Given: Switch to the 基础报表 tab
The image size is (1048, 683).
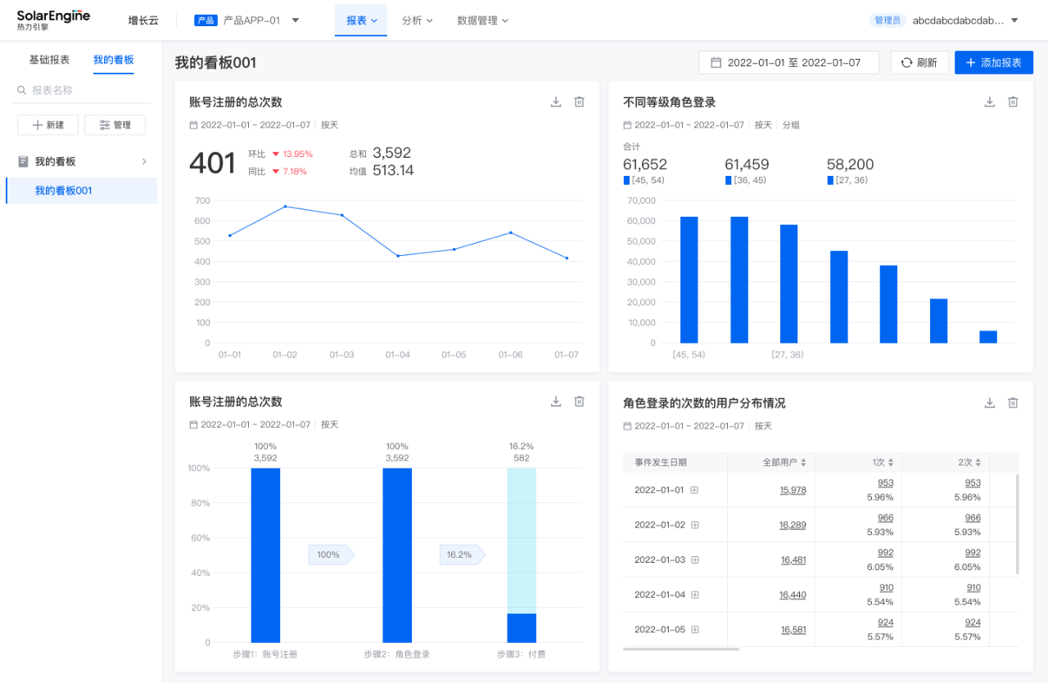Looking at the screenshot, I should click(49, 60).
